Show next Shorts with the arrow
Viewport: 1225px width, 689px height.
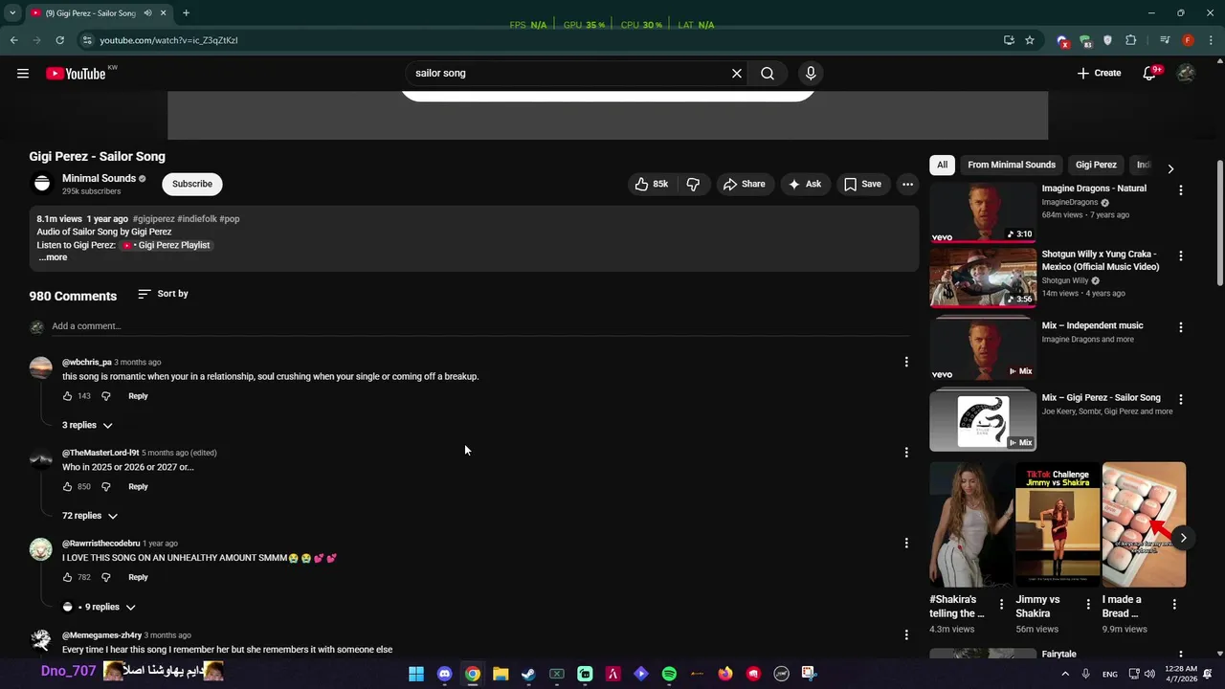(1183, 538)
